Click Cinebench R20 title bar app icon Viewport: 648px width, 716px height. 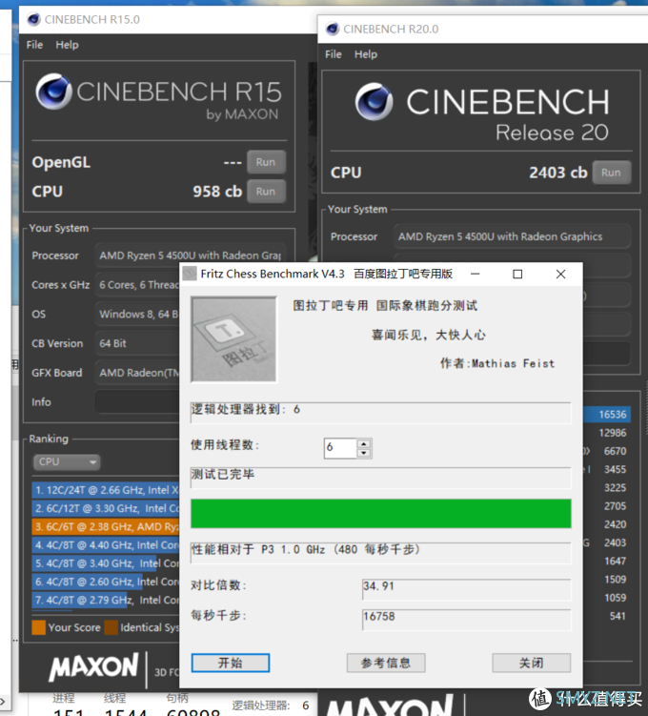click(x=333, y=29)
